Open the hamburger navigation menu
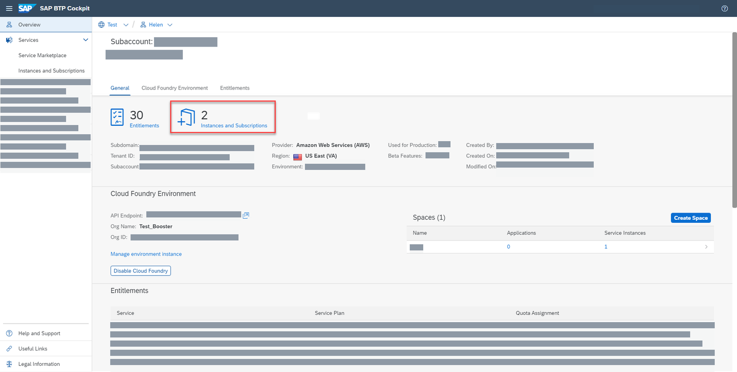 (9, 8)
